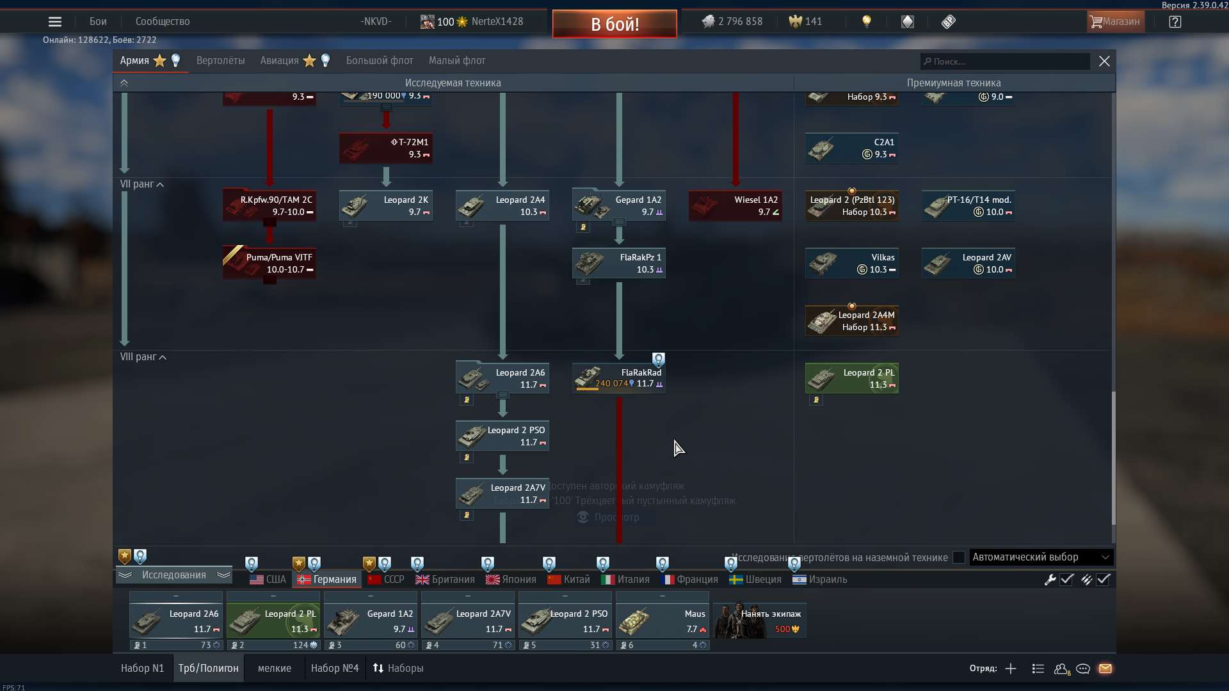The width and height of the screenshot is (1229, 691).
Task: Switch to the Большой флот tab
Action: [380, 61]
